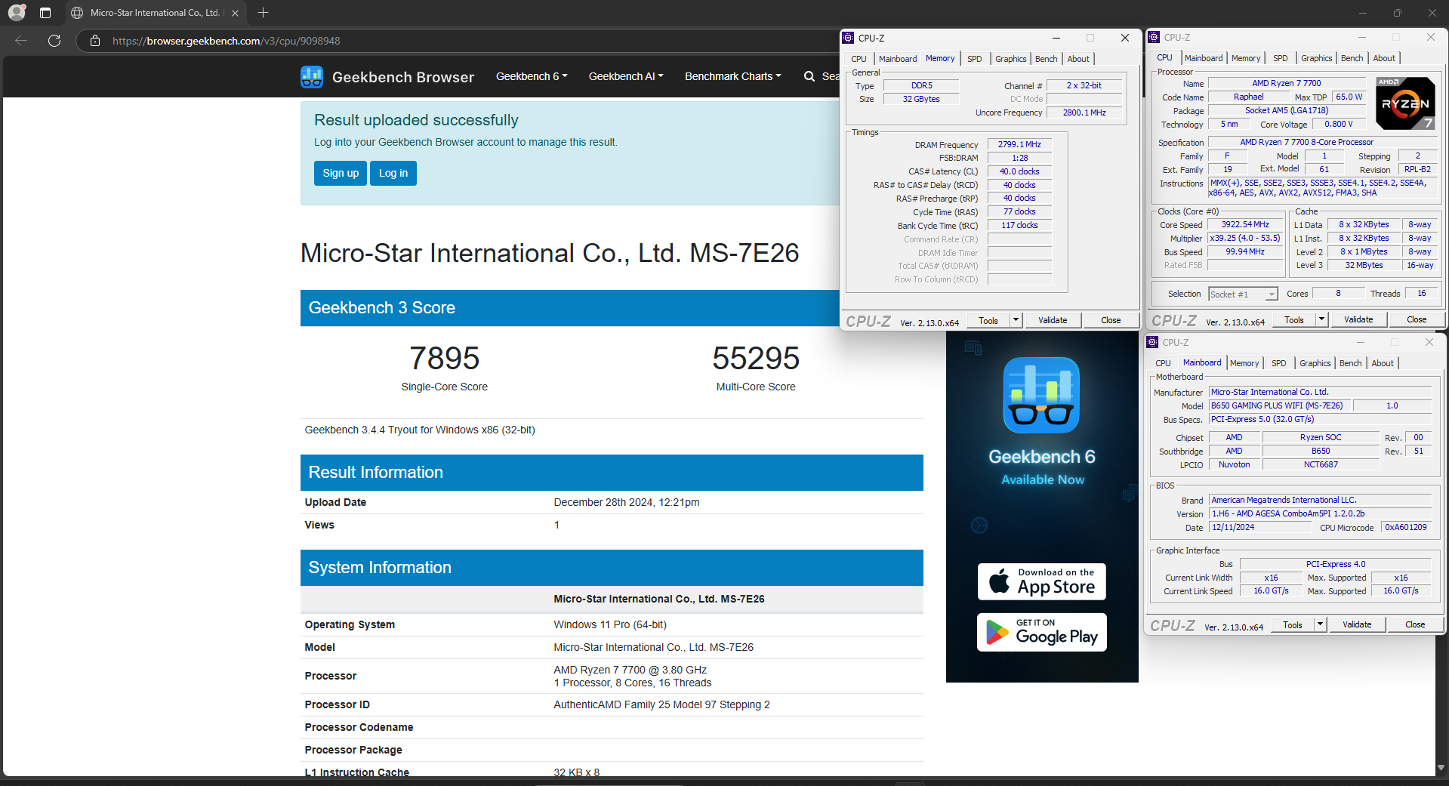Image resolution: width=1449 pixels, height=786 pixels.
Task: Reload the Geekbench page
Action: click(x=54, y=41)
